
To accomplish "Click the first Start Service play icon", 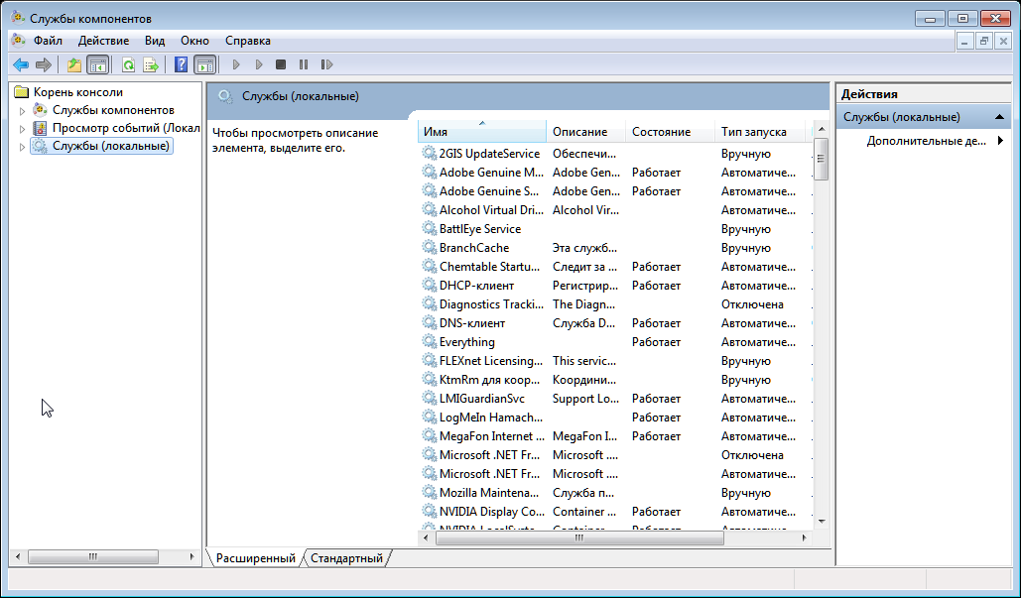I will click(x=236, y=64).
